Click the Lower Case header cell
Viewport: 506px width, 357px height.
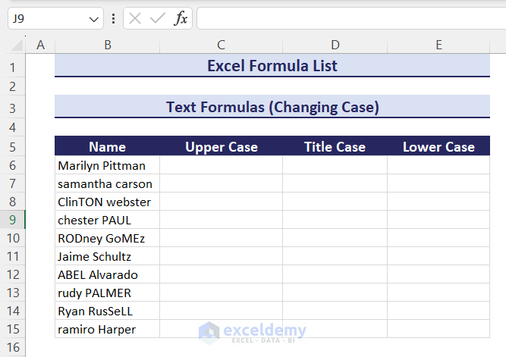click(438, 147)
